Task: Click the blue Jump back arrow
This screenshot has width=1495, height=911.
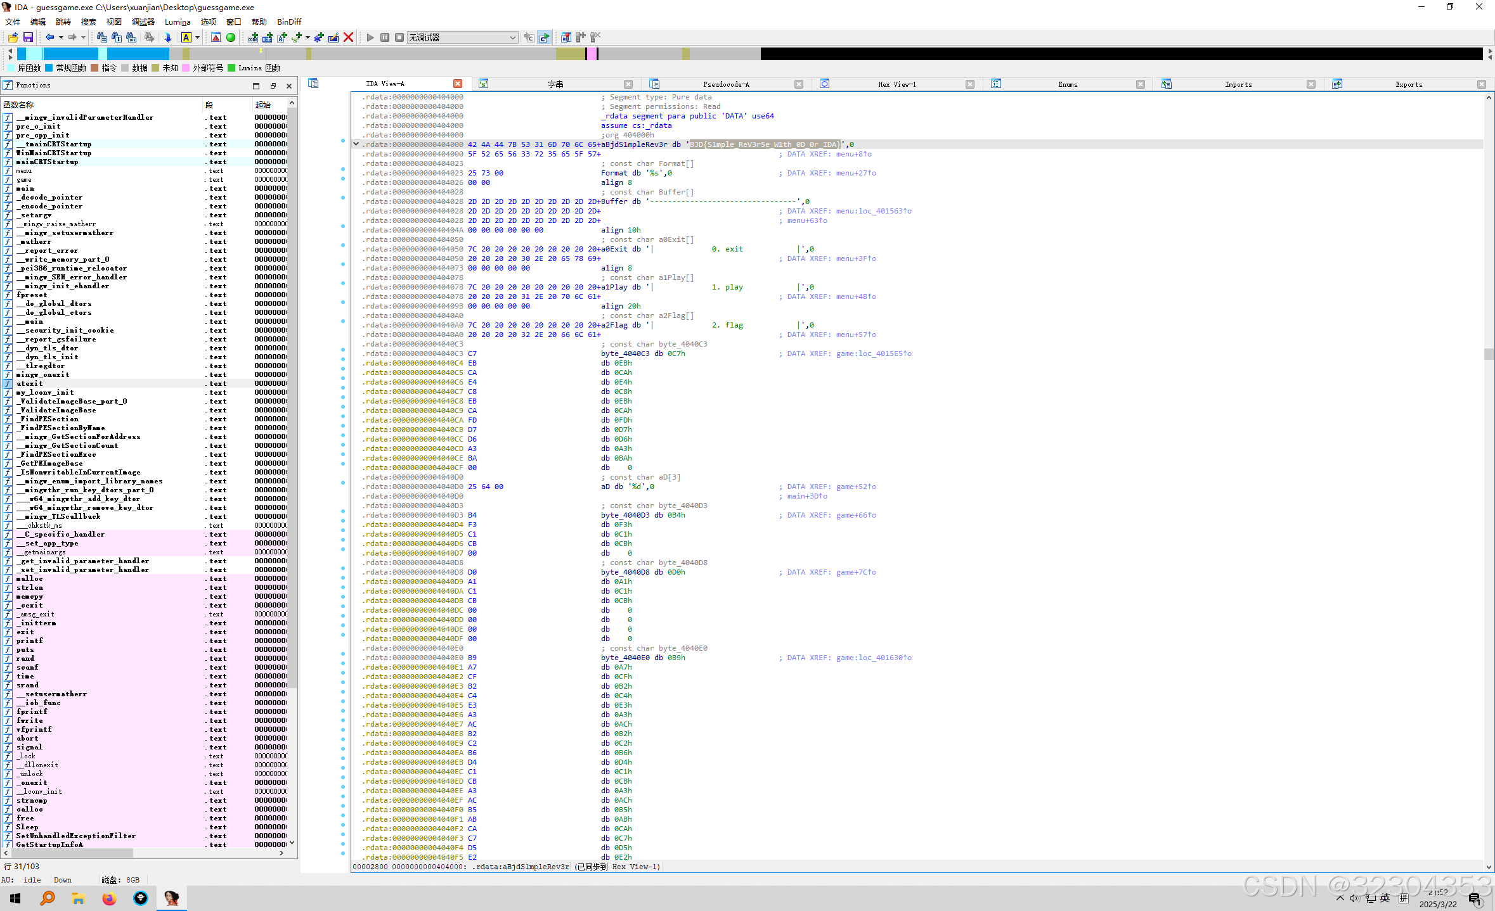Action: tap(49, 37)
